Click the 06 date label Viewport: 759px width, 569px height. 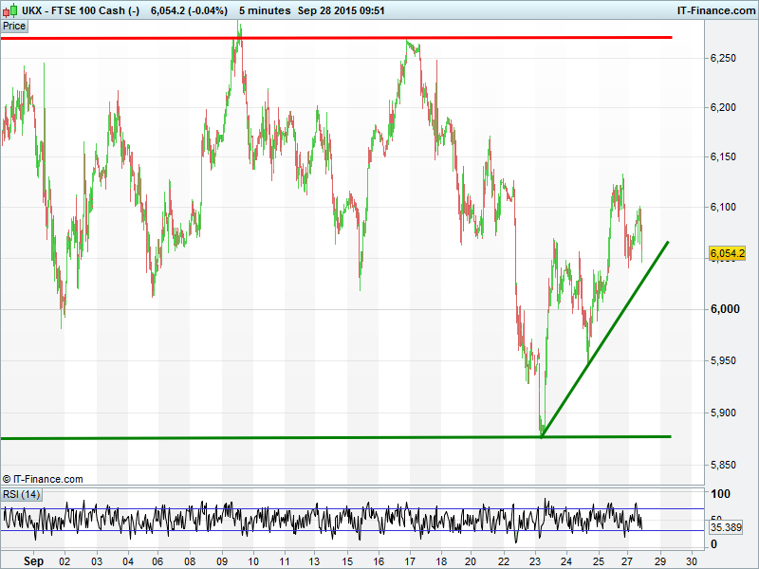157,561
